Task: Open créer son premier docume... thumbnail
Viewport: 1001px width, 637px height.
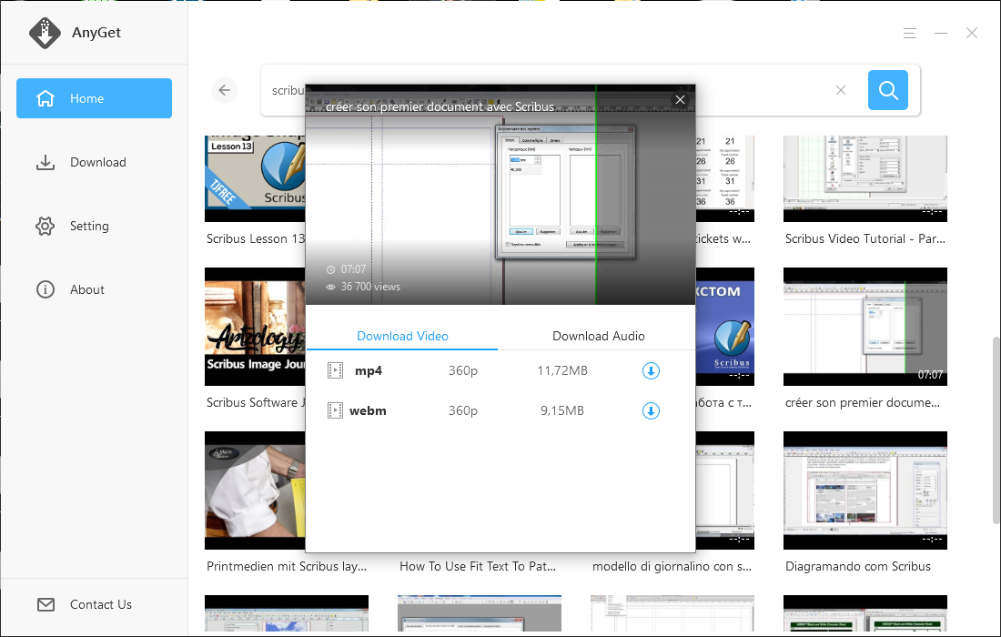Action: point(865,327)
